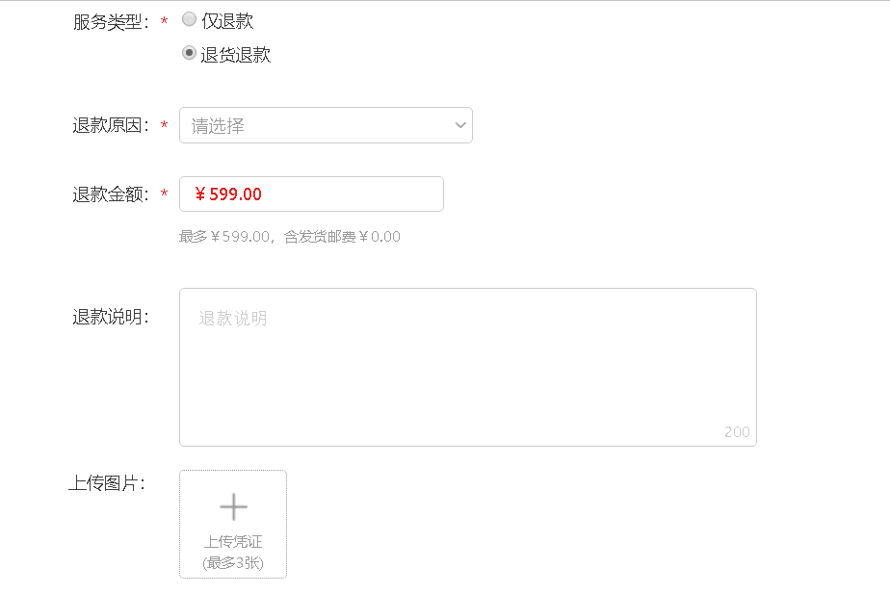Open the refund reason selection list
Image resolution: width=890 pixels, height=594 pixels.
[326, 124]
